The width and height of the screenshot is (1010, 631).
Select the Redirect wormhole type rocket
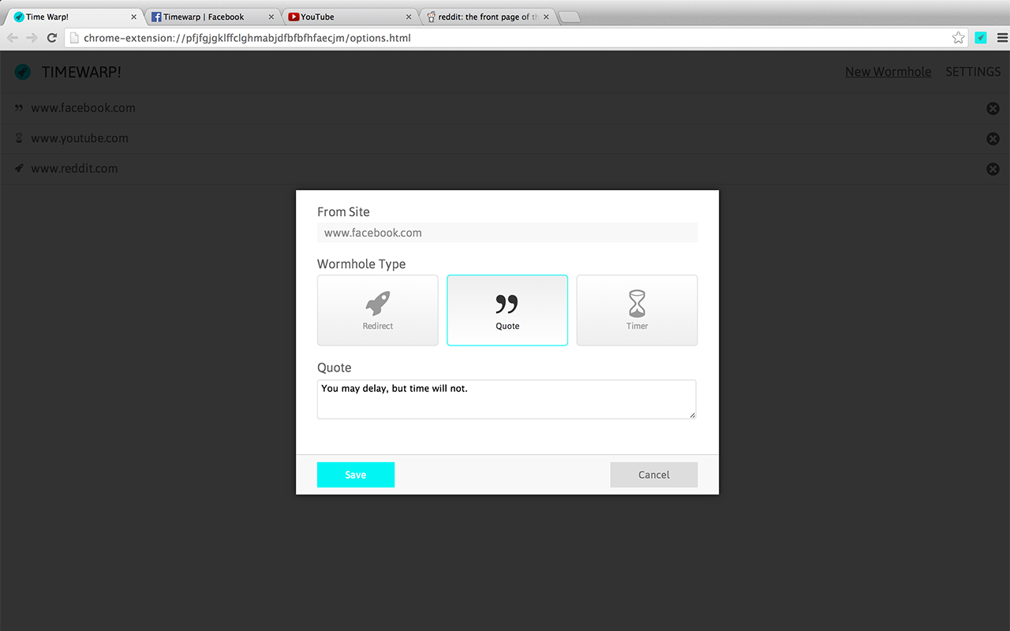(x=377, y=310)
